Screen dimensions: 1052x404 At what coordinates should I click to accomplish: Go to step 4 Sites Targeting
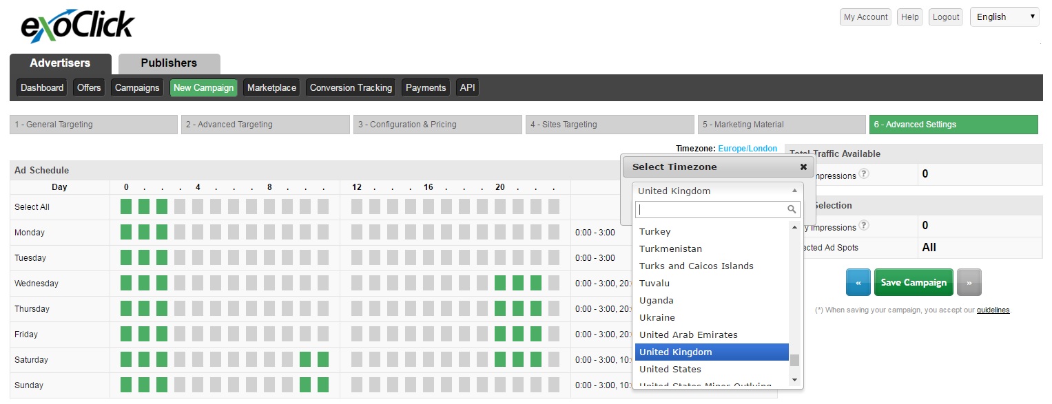[x=610, y=125]
